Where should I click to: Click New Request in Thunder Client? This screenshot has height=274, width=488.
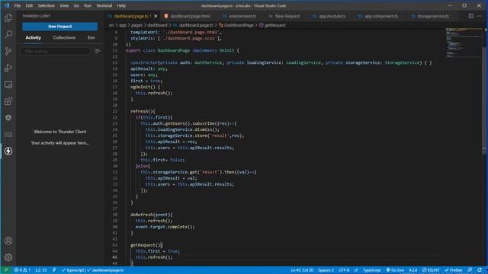pyautogui.click(x=59, y=27)
